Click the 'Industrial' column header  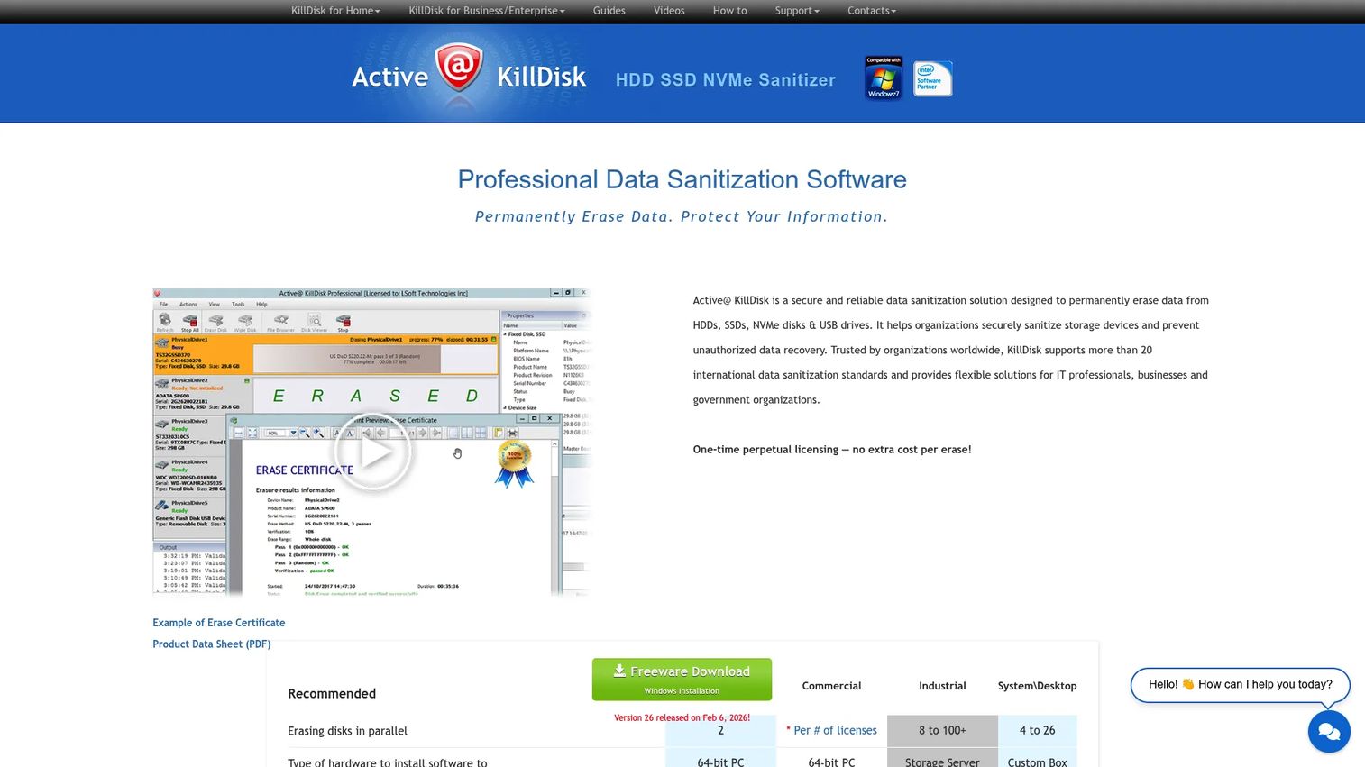click(942, 686)
